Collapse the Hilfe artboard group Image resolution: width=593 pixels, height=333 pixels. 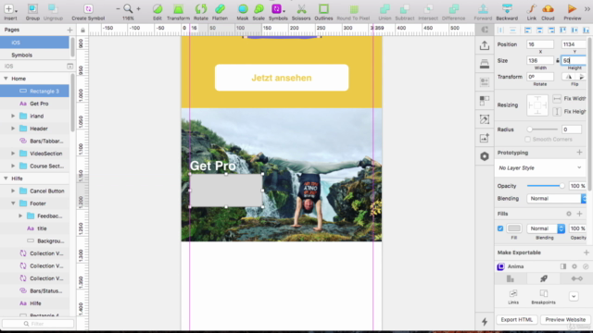pos(6,179)
